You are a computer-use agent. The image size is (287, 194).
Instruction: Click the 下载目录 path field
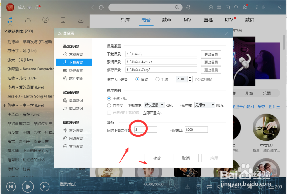[x=161, y=54]
